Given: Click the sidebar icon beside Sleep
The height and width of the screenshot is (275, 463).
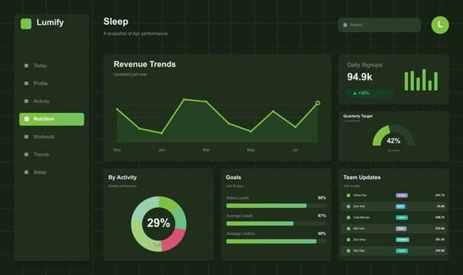Looking at the screenshot, I should [26, 172].
